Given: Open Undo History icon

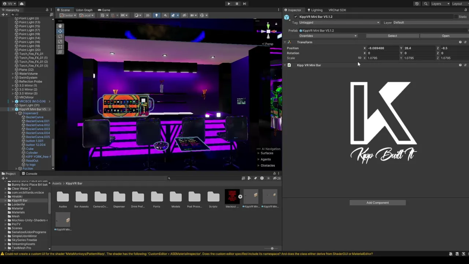Looking at the screenshot, I should (417, 4).
